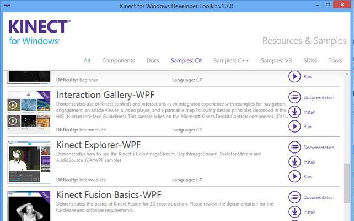Screen dimensions: 354x221
Task: Open window system menu icon in title bar
Action: pos(7,6)
